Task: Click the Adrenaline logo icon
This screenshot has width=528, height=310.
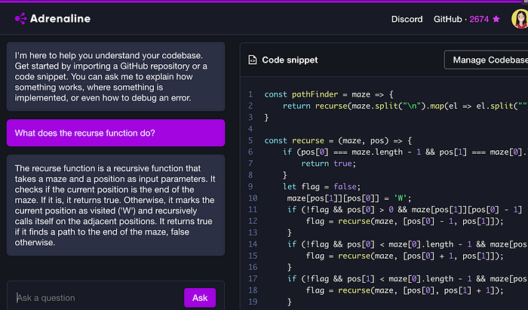Action: (20, 19)
